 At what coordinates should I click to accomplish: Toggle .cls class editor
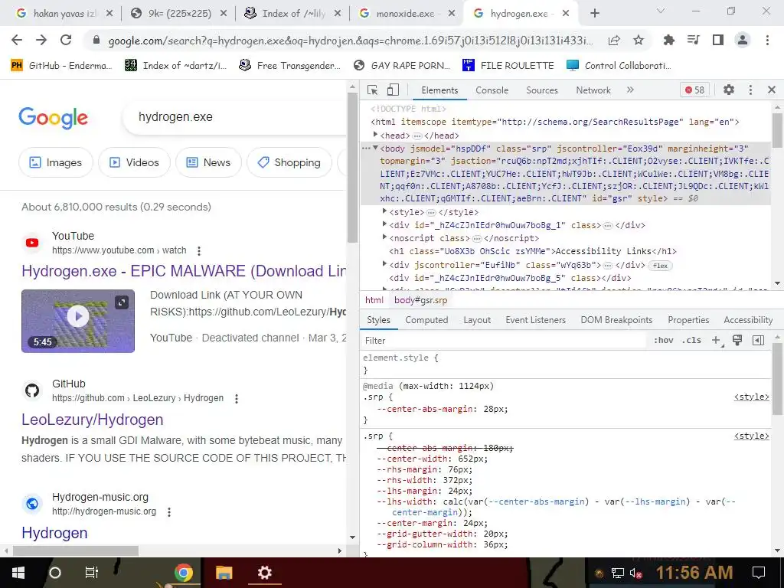tap(692, 341)
